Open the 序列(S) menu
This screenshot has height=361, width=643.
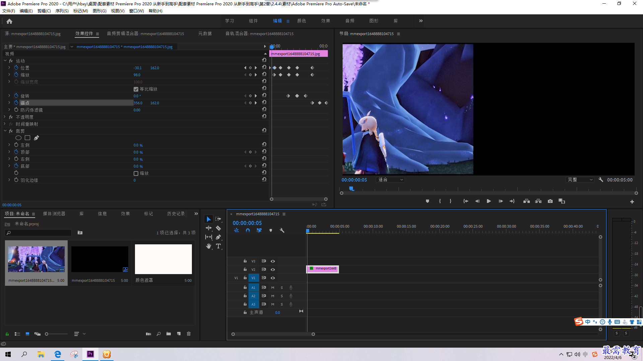(62, 11)
